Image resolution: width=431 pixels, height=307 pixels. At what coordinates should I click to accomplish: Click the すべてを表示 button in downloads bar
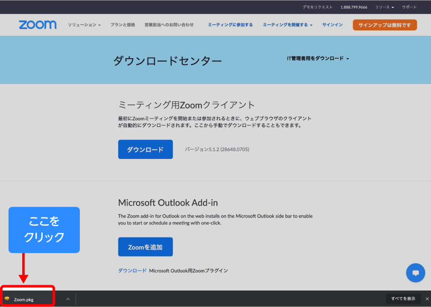pyautogui.click(x=403, y=299)
